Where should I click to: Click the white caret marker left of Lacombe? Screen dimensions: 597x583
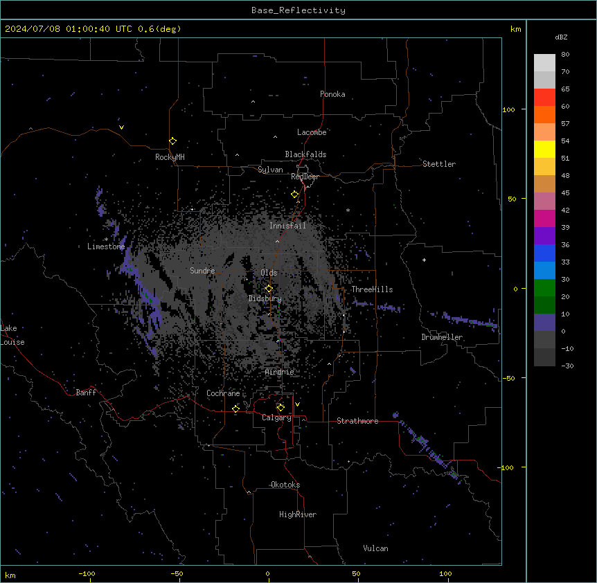point(275,136)
